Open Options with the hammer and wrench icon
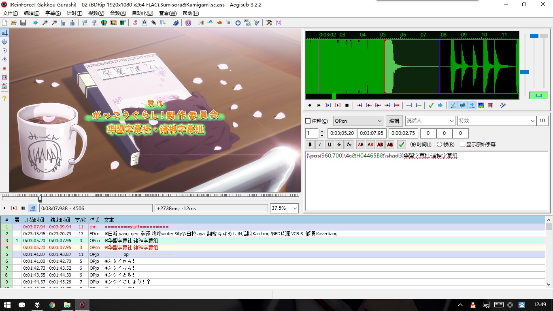553x311 pixels. 269,23
